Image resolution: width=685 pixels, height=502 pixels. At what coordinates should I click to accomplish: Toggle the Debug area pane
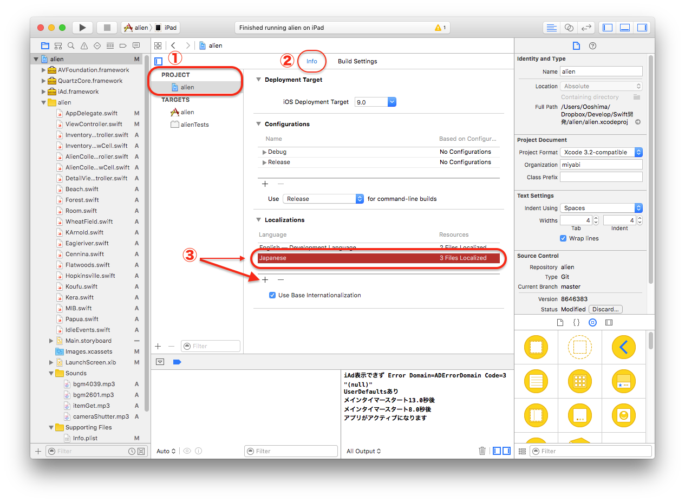coord(625,28)
